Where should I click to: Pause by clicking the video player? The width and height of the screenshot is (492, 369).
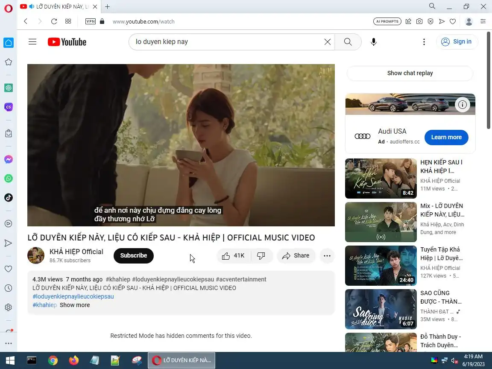tap(181, 145)
